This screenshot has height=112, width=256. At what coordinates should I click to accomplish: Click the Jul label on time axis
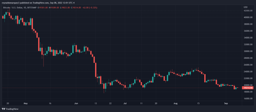click(x=125, y=103)
